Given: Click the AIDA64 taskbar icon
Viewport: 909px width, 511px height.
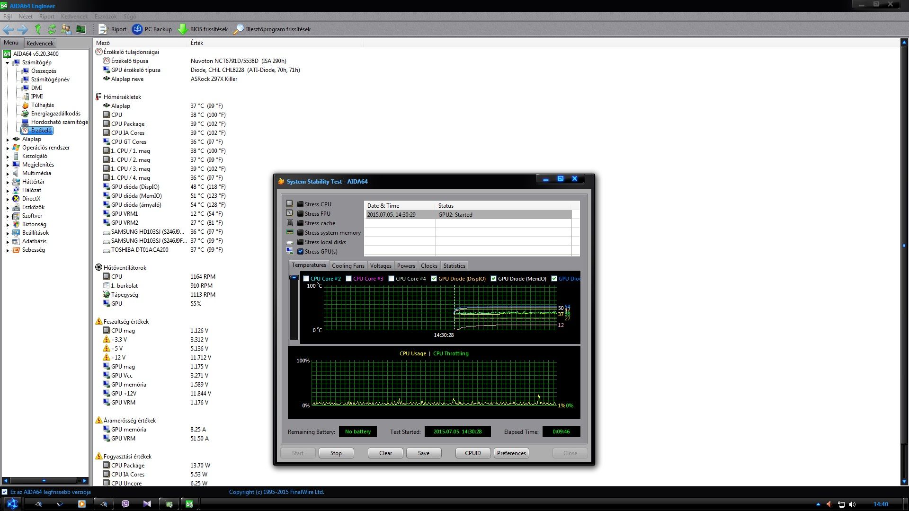Looking at the screenshot, I should click(x=189, y=504).
